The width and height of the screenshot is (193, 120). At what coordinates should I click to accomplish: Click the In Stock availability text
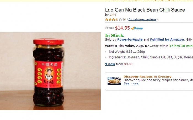pos(115,35)
